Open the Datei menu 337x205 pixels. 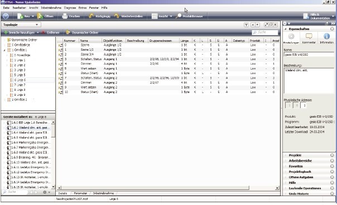click(6, 8)
